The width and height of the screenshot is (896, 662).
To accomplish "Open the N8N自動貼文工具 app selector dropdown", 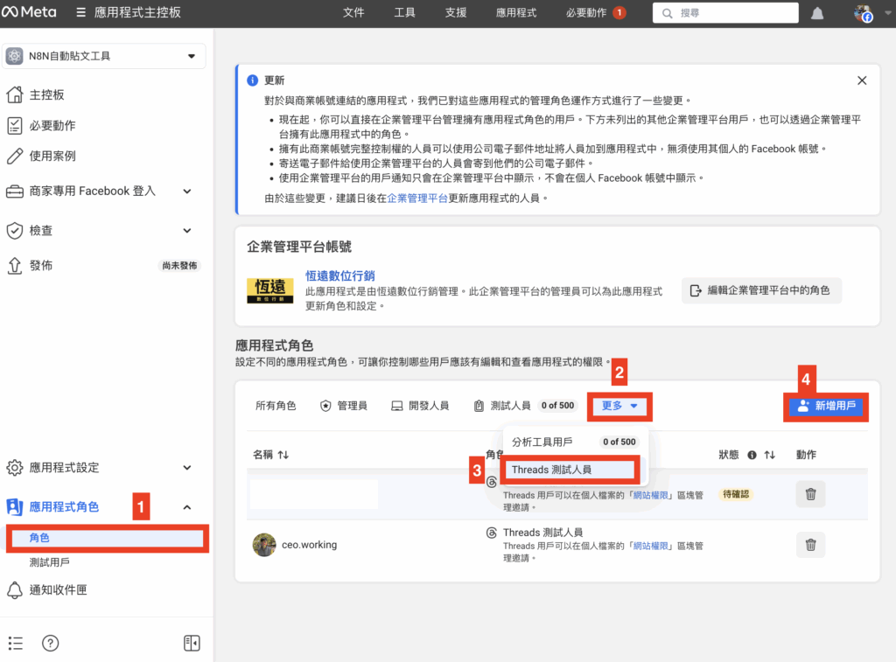I will (x=103, y=56).
